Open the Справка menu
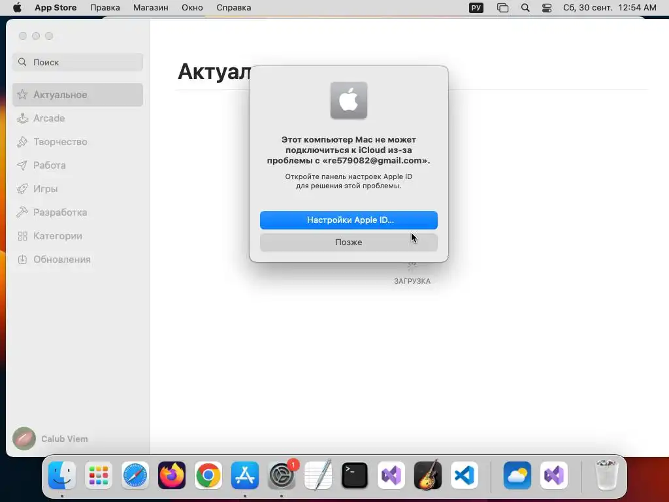Screen dimensions: 669x502 coord(233,8)
